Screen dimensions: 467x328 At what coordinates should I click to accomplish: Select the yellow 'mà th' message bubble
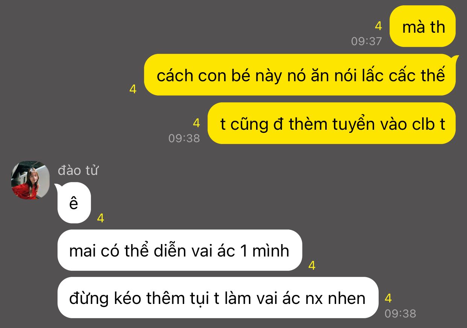[423, 26]
